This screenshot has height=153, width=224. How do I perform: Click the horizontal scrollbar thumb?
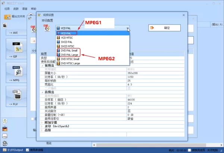[x=151, y=145]
